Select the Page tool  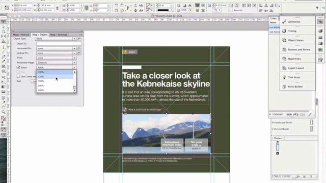coord(4,32)
